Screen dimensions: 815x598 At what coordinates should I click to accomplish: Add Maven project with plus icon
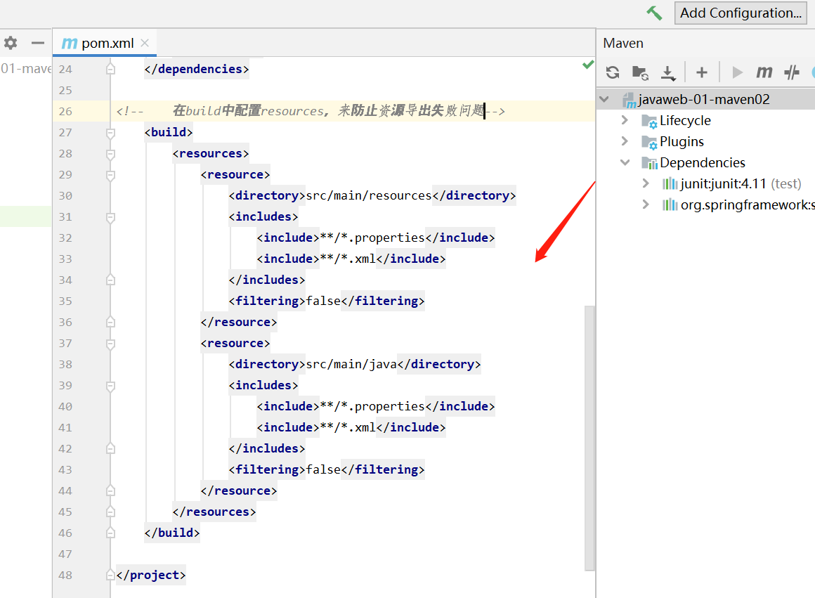tap(702, 72)
